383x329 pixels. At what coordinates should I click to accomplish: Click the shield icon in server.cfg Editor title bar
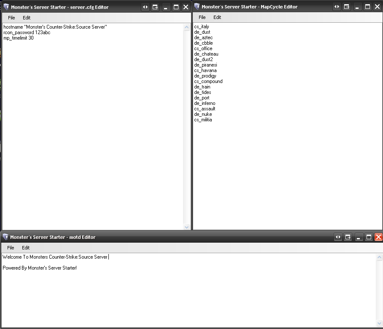(x=6, y=7)
